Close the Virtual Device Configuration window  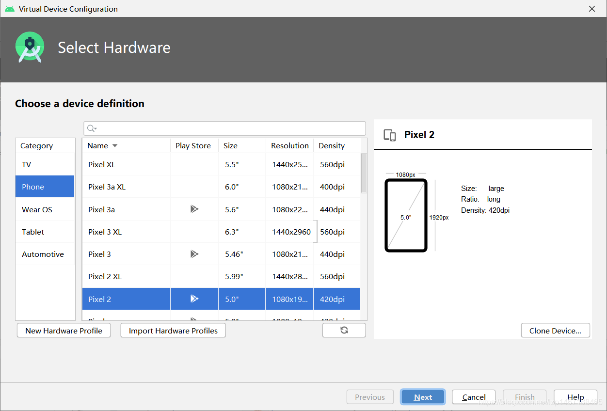tap(592, 9)
